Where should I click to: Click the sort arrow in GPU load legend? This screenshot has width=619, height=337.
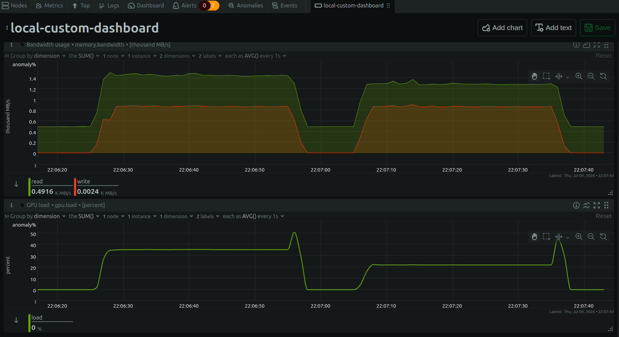click(16, 320)
